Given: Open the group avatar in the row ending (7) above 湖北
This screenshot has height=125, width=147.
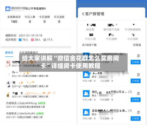Looking at the screenshot, I should (x=86, y=75).
